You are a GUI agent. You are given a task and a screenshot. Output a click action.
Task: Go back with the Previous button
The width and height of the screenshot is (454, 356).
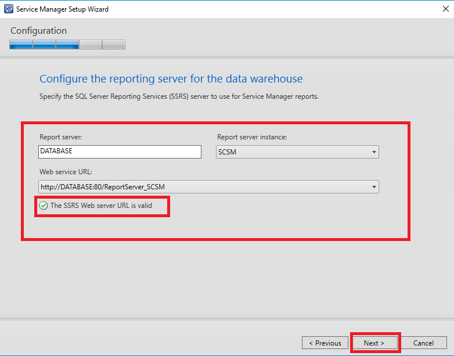pyautogui.click(x=325, y=343)
